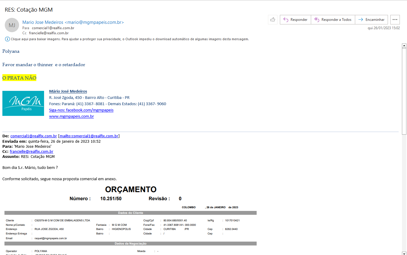Click the mailto:comercial1@realfix.com.br link

point(89,136)
